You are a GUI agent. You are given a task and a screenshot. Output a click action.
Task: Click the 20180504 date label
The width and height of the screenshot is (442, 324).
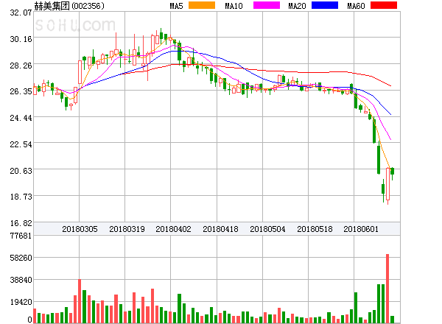coord(267,229)
